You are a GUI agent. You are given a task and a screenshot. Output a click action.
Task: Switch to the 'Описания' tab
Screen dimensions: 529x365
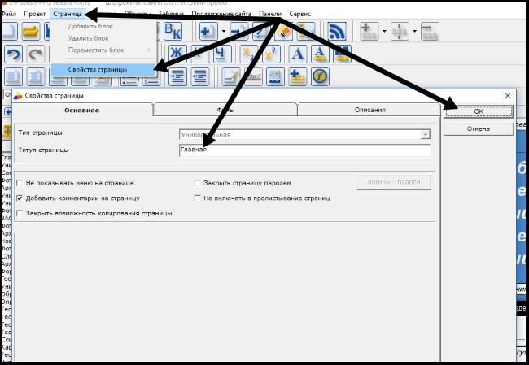(x=369, y=110)
